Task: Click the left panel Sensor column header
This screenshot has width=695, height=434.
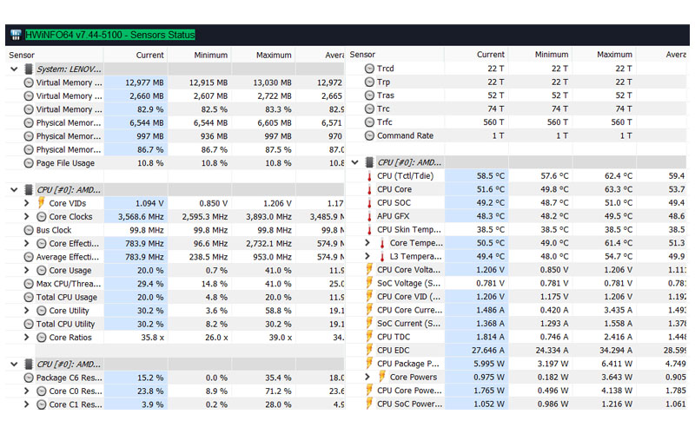Action: click(55, 55)
